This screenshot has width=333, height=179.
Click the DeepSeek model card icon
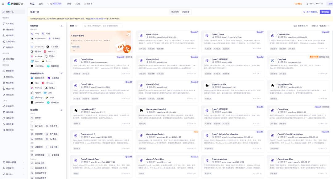(273, 61)
